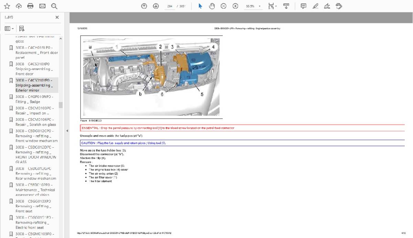
Task: Click the bookmarks scrollbar up arrow
Action: pyautogui.click(x=61, y=38)
